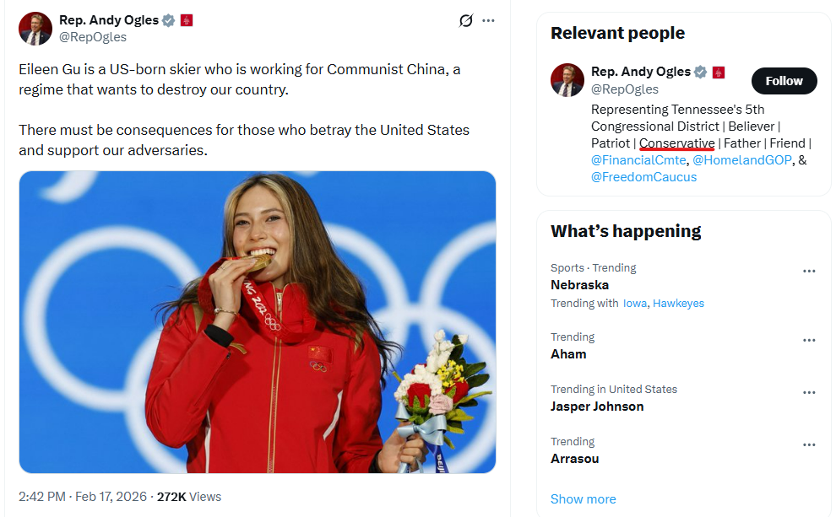Click the red affiliation badge in the post header
Viewport: 836px width, 517px height.
point(187,20)
